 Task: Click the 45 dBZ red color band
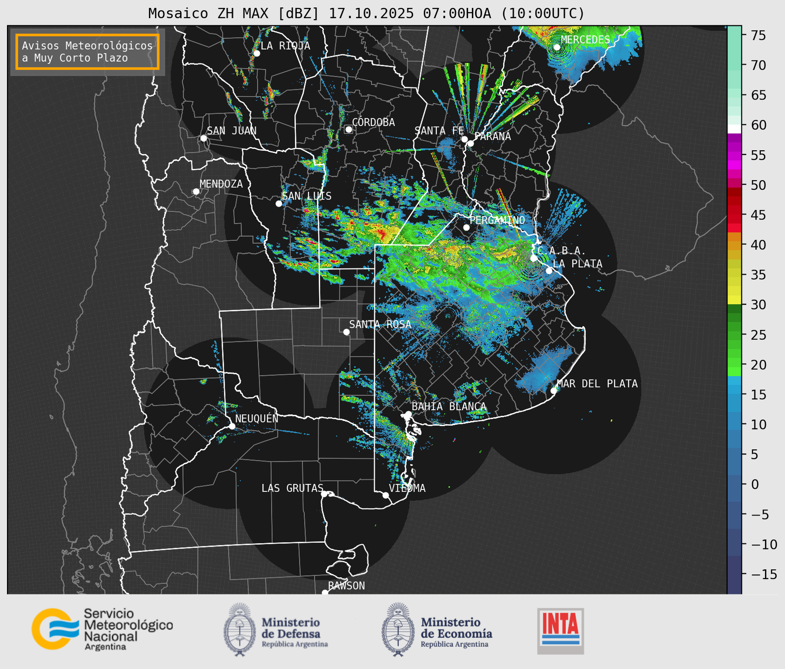[734, 215]
